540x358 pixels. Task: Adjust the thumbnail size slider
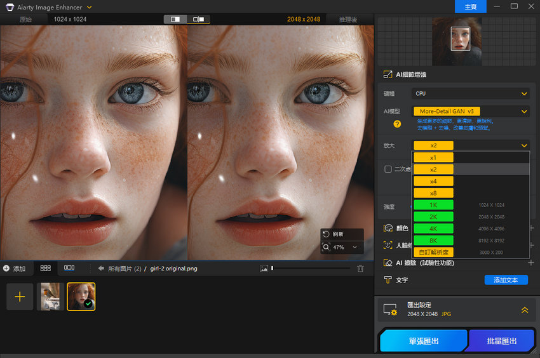tap(311, 268)
